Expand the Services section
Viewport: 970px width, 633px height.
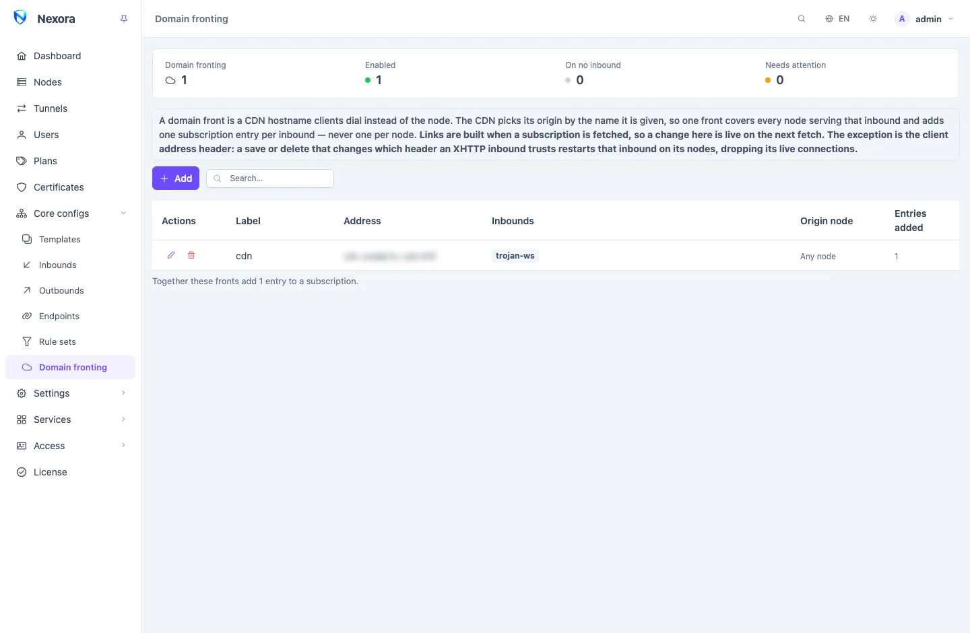(x=70, y=420)
